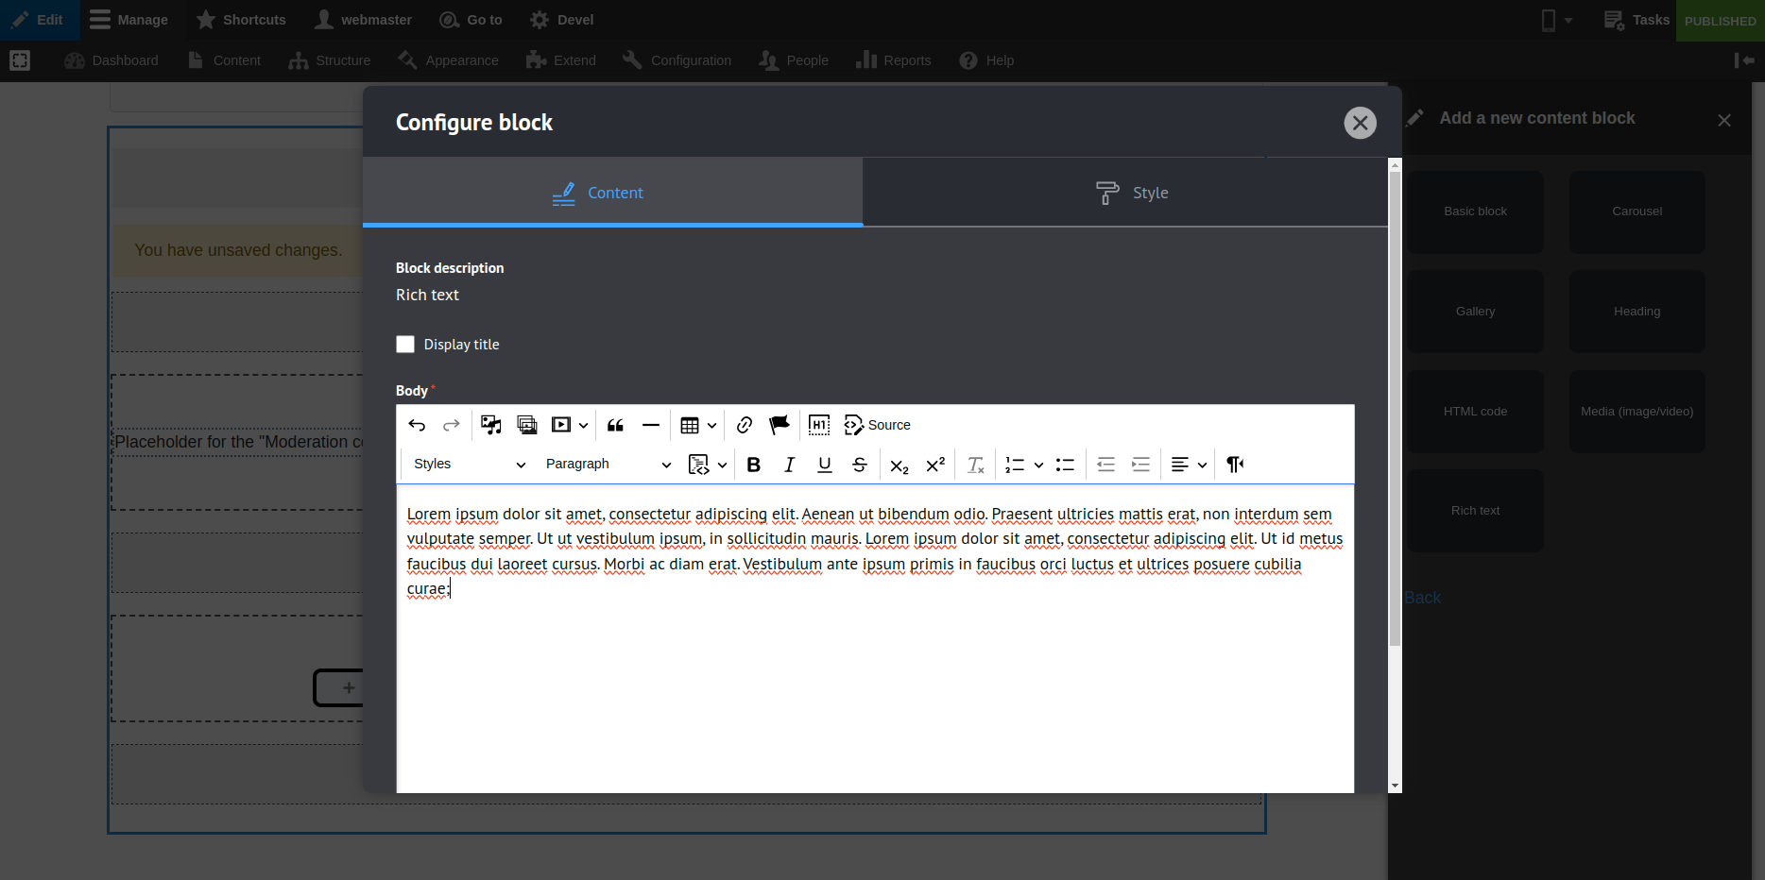Open the Paragraph heading dropdown
The width and height of the screenshot is (1765, 880).
pos(608,465)
